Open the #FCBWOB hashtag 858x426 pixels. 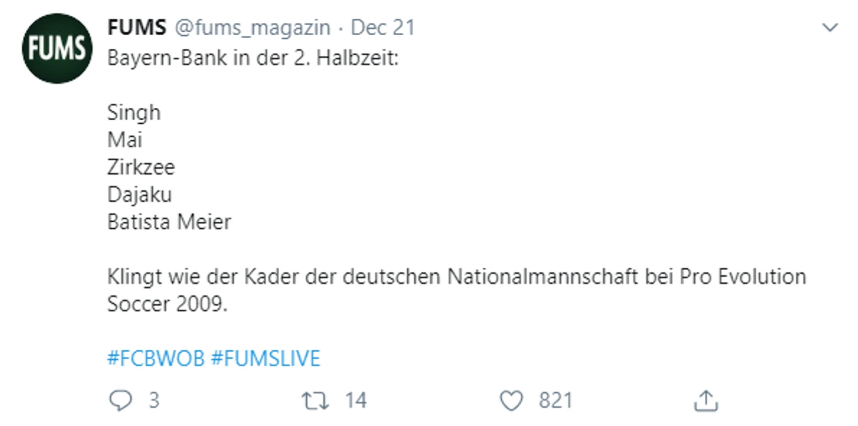(156, 359)
